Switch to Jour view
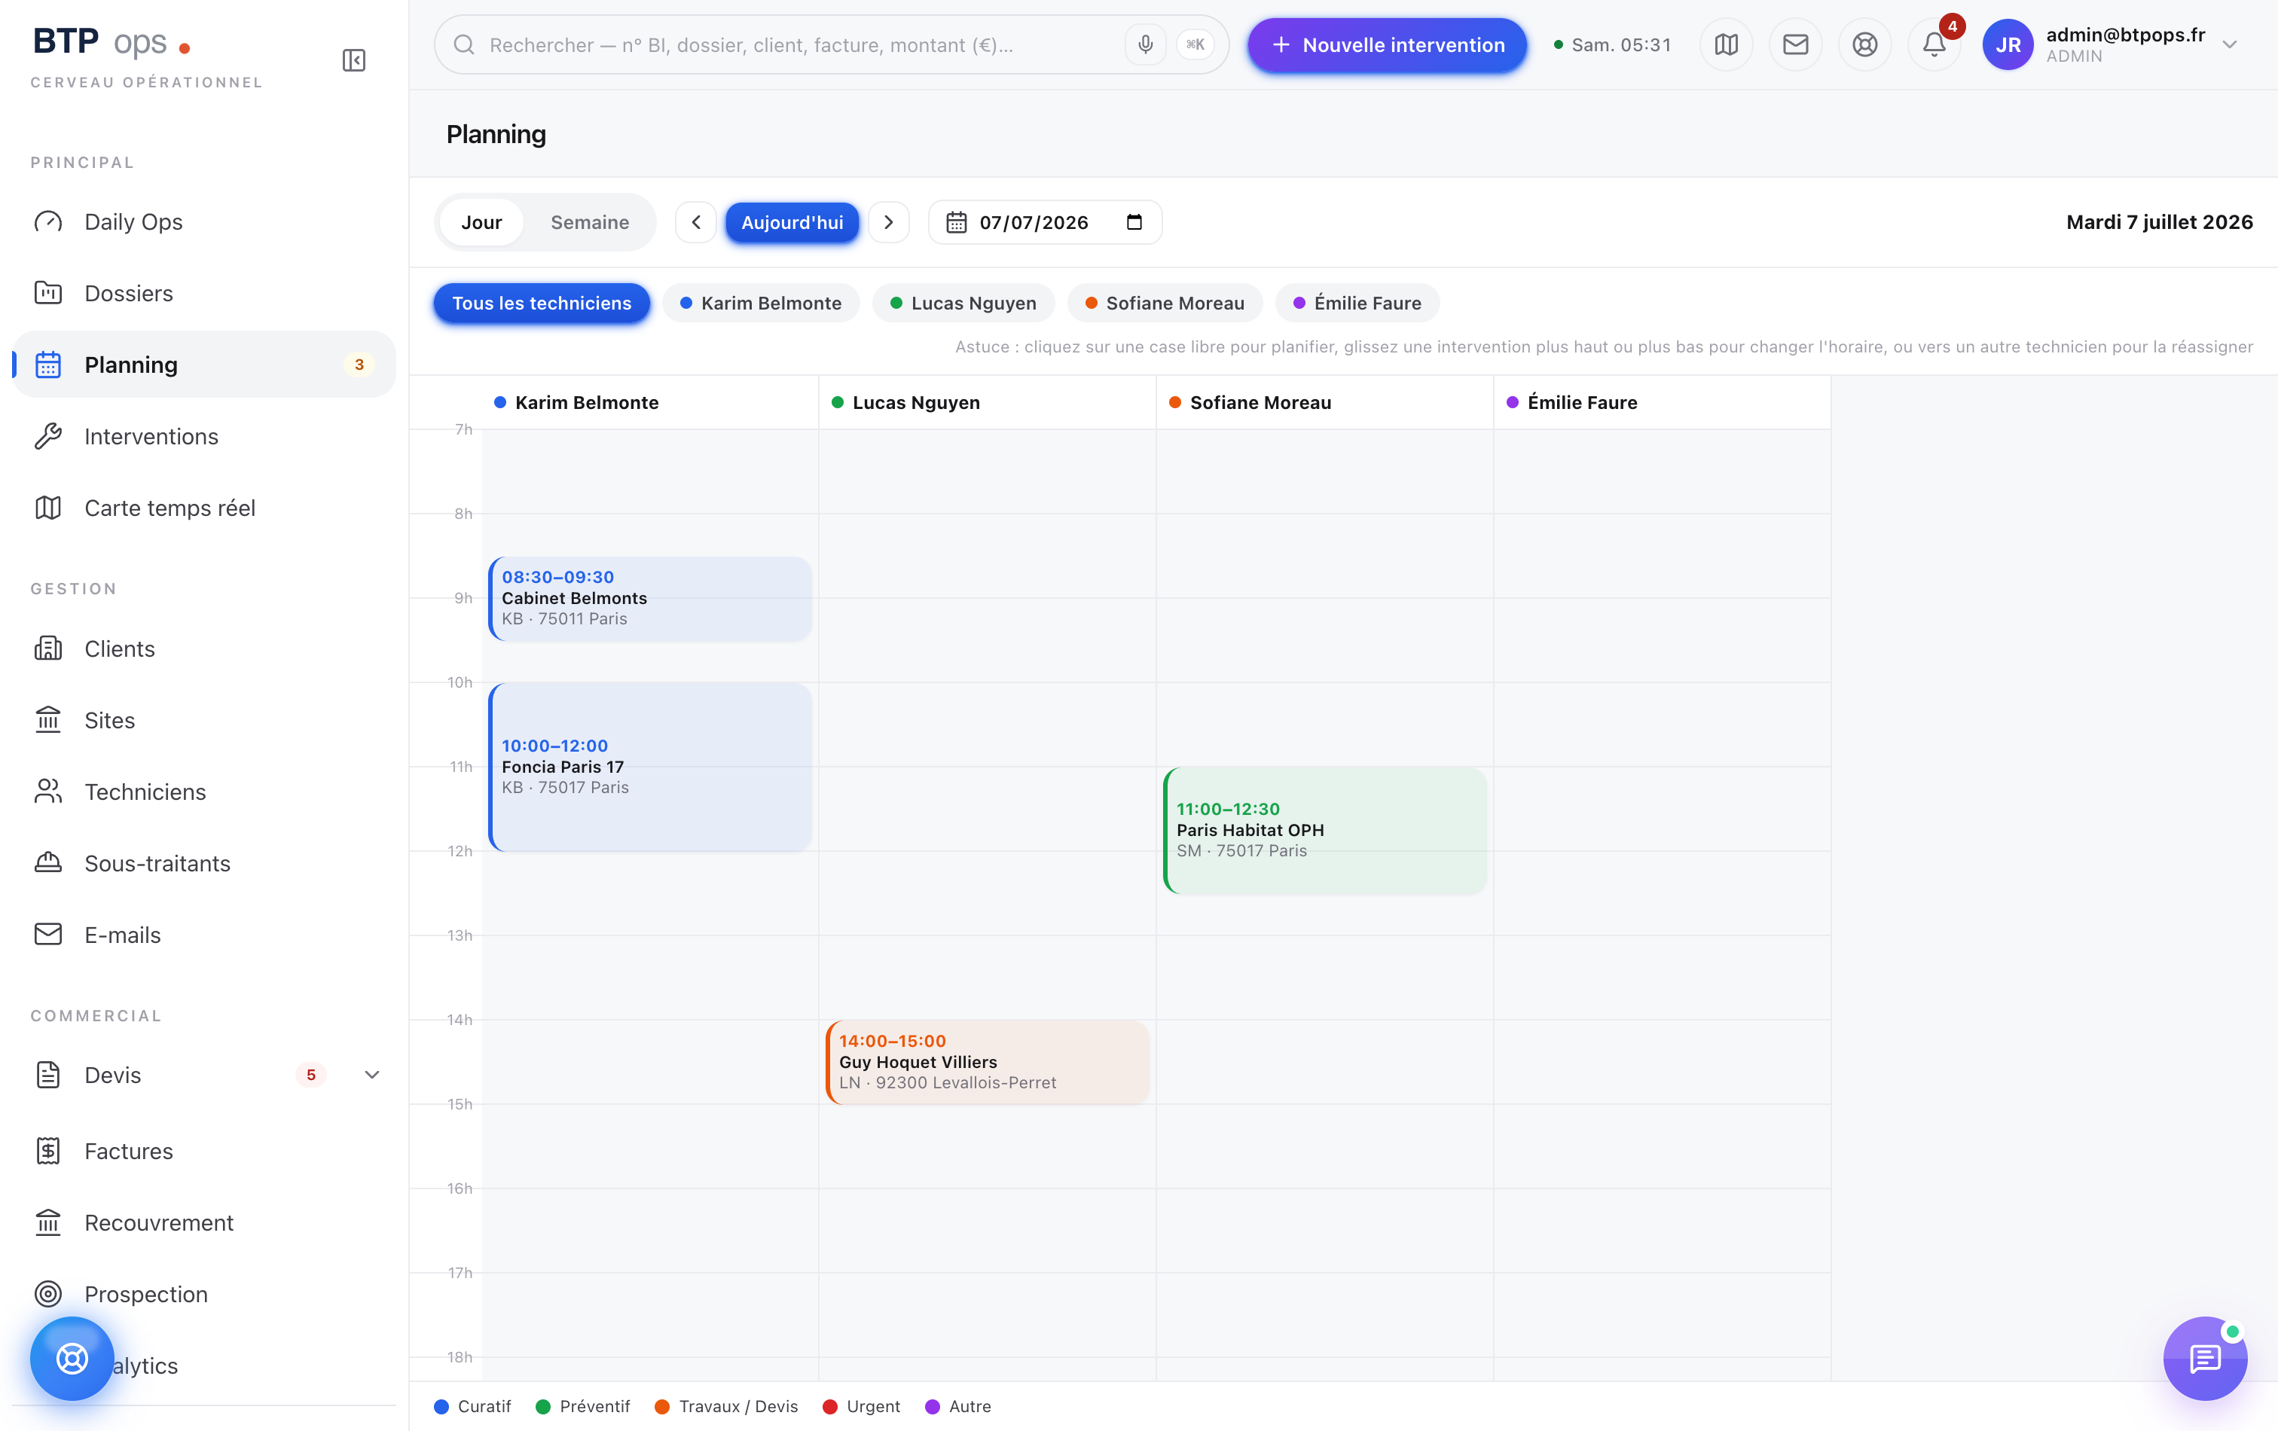This screenshot has width=2278, height=1431. [x=481, y=222]
